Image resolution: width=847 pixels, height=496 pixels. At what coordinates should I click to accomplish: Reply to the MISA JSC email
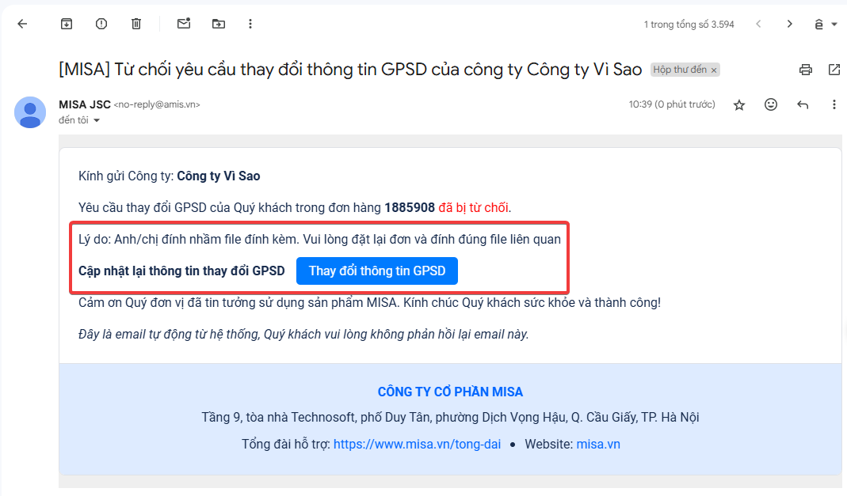(x=803, y=104)
